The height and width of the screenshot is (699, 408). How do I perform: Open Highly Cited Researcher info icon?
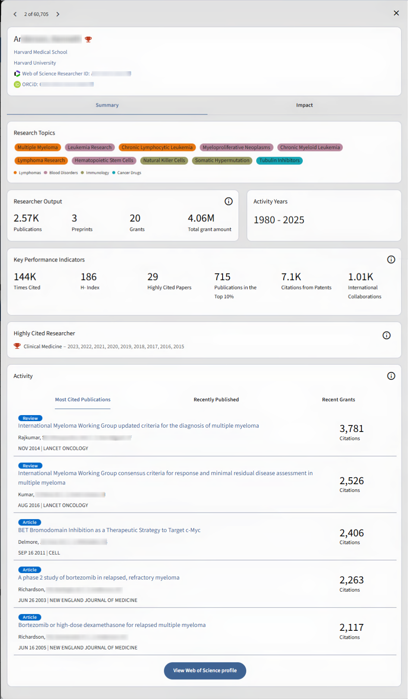point(387,335)
